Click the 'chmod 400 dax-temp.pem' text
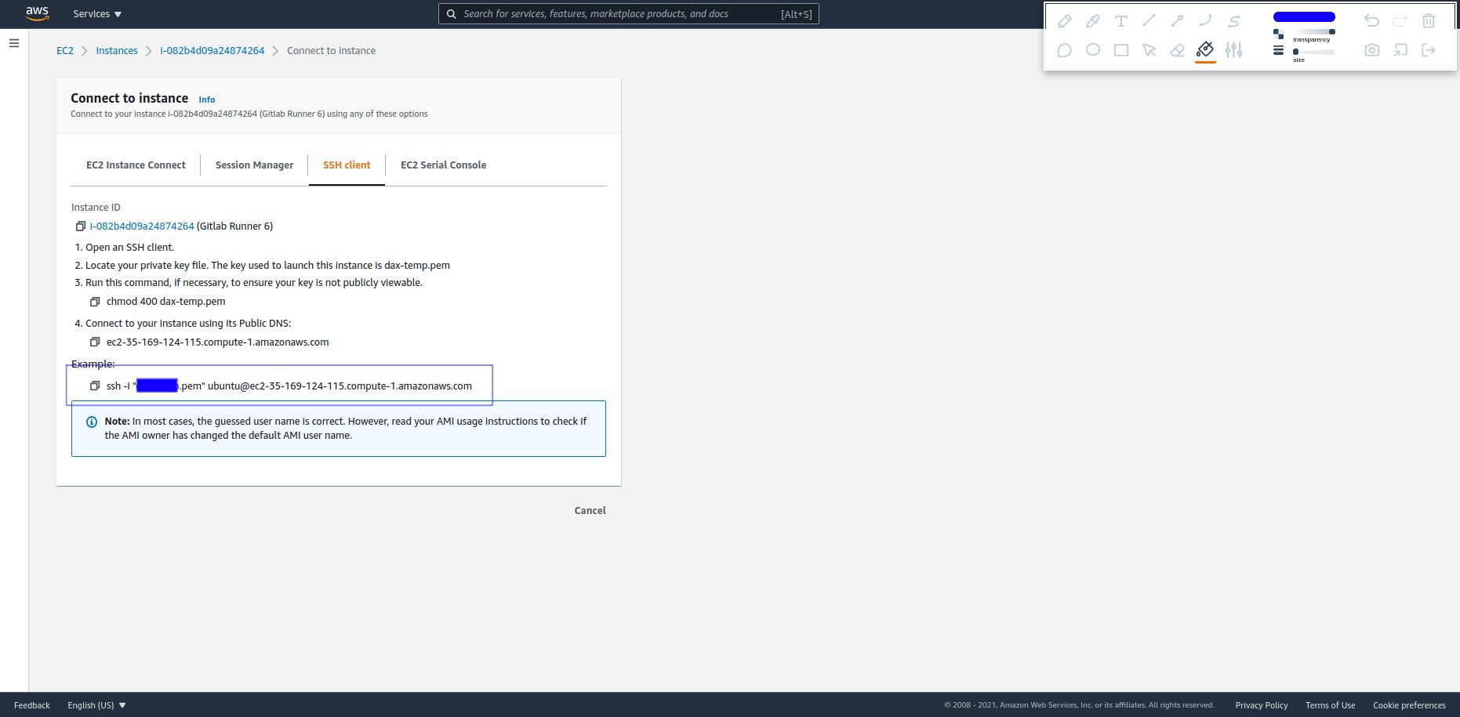This screenshot has height=717, width=1460. (x=166, y=302)
